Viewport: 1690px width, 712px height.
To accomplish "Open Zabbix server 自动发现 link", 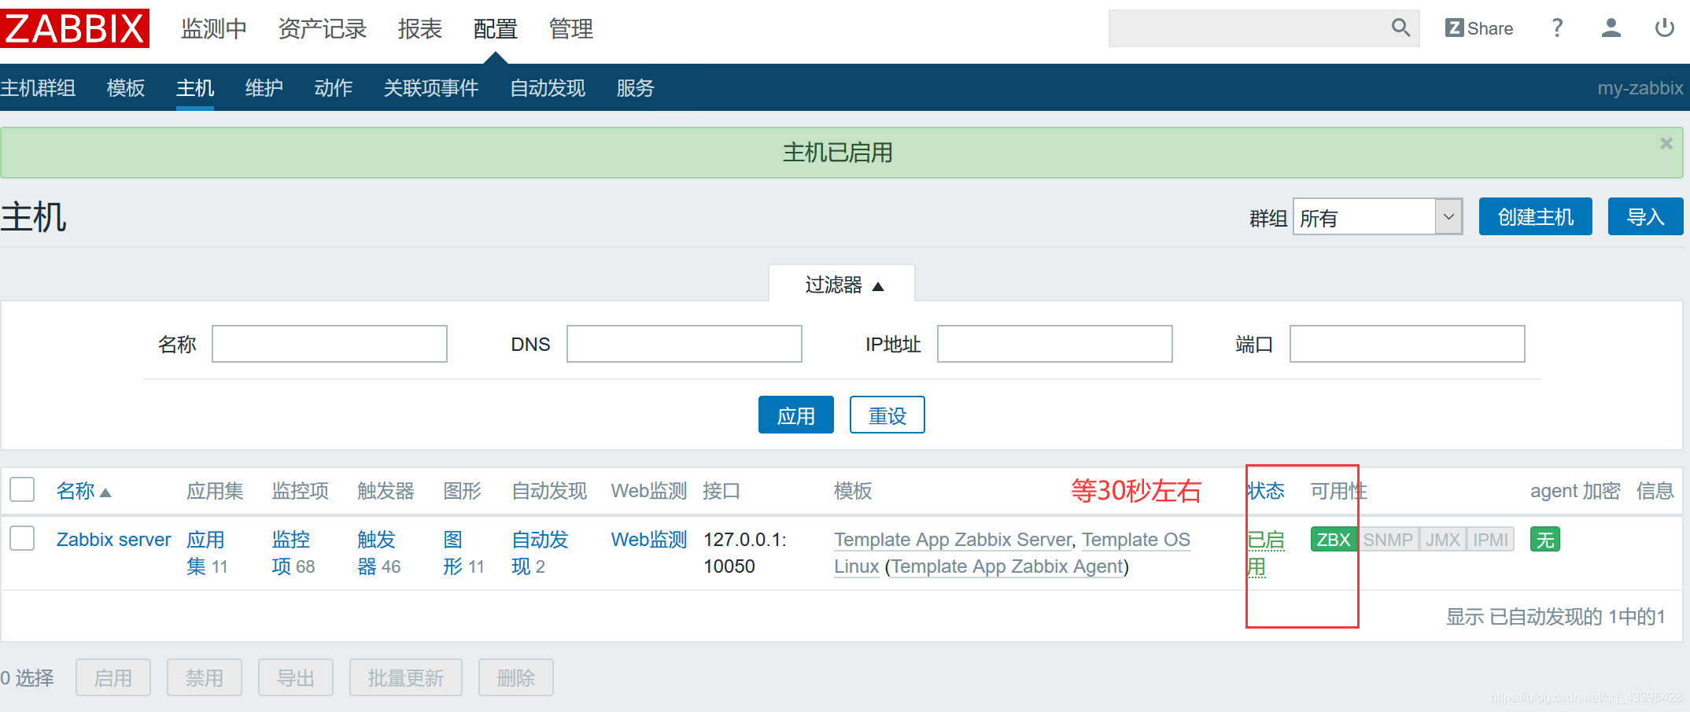I will 540,552.
